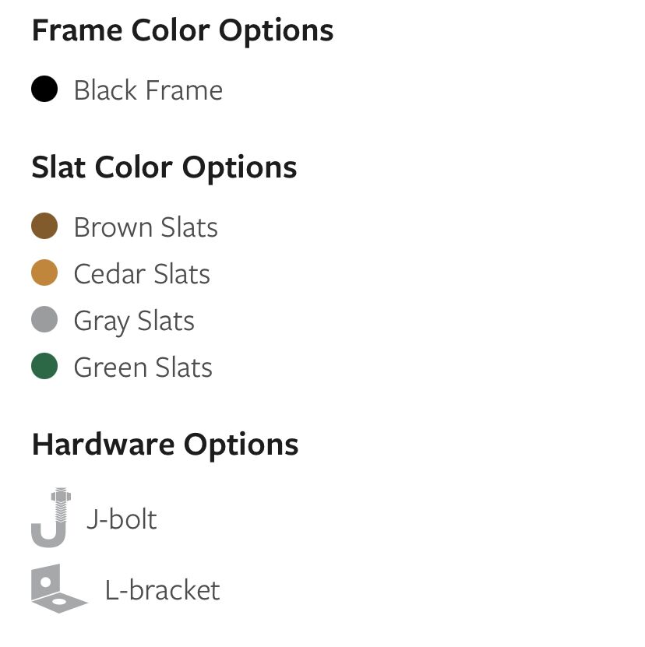Image resolution: width=645 pixels, height=647 pixels.
Task: Select the "L-bracket" text label
Action: click(162, 590)
